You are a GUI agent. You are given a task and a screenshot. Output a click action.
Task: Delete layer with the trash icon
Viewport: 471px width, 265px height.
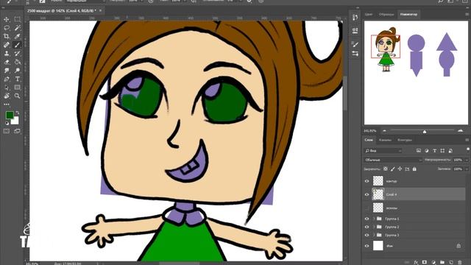pyautogui.click(x=459, y=262)
